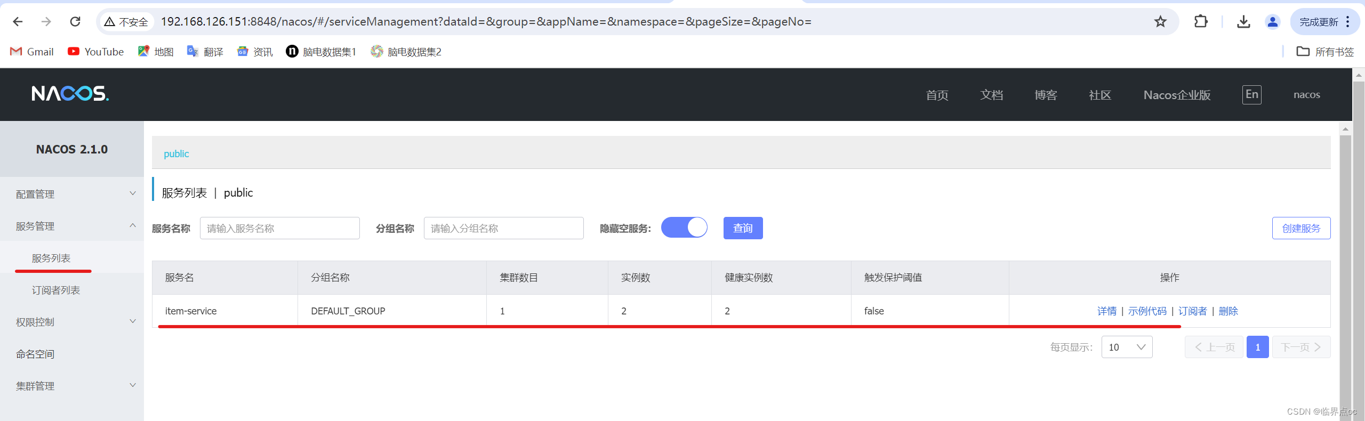Click 完成更新 browser update button
Screen dimensions: 1365x421
(x=1324, y=22)
